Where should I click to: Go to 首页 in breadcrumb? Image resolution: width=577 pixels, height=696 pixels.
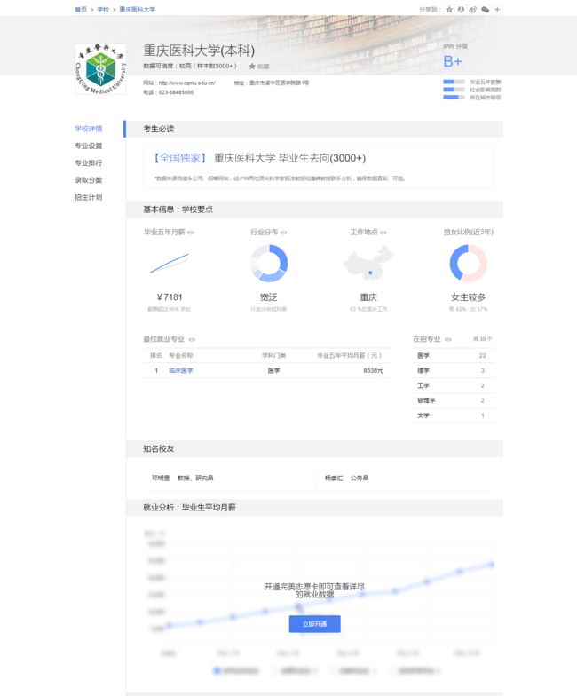(81, 9)
